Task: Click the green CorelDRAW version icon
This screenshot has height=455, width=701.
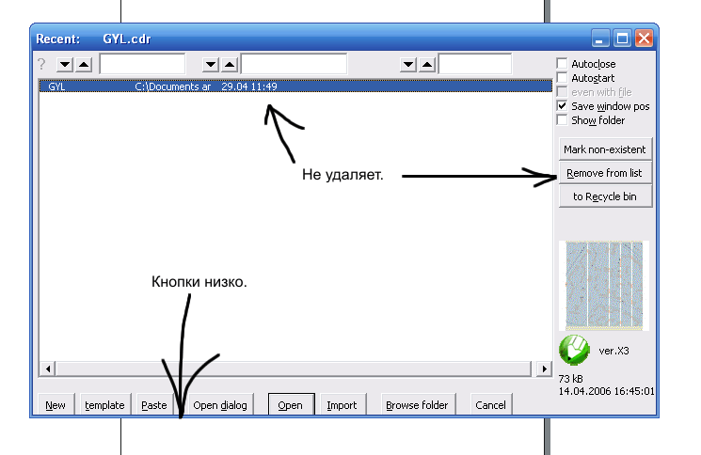Action: 574,350
